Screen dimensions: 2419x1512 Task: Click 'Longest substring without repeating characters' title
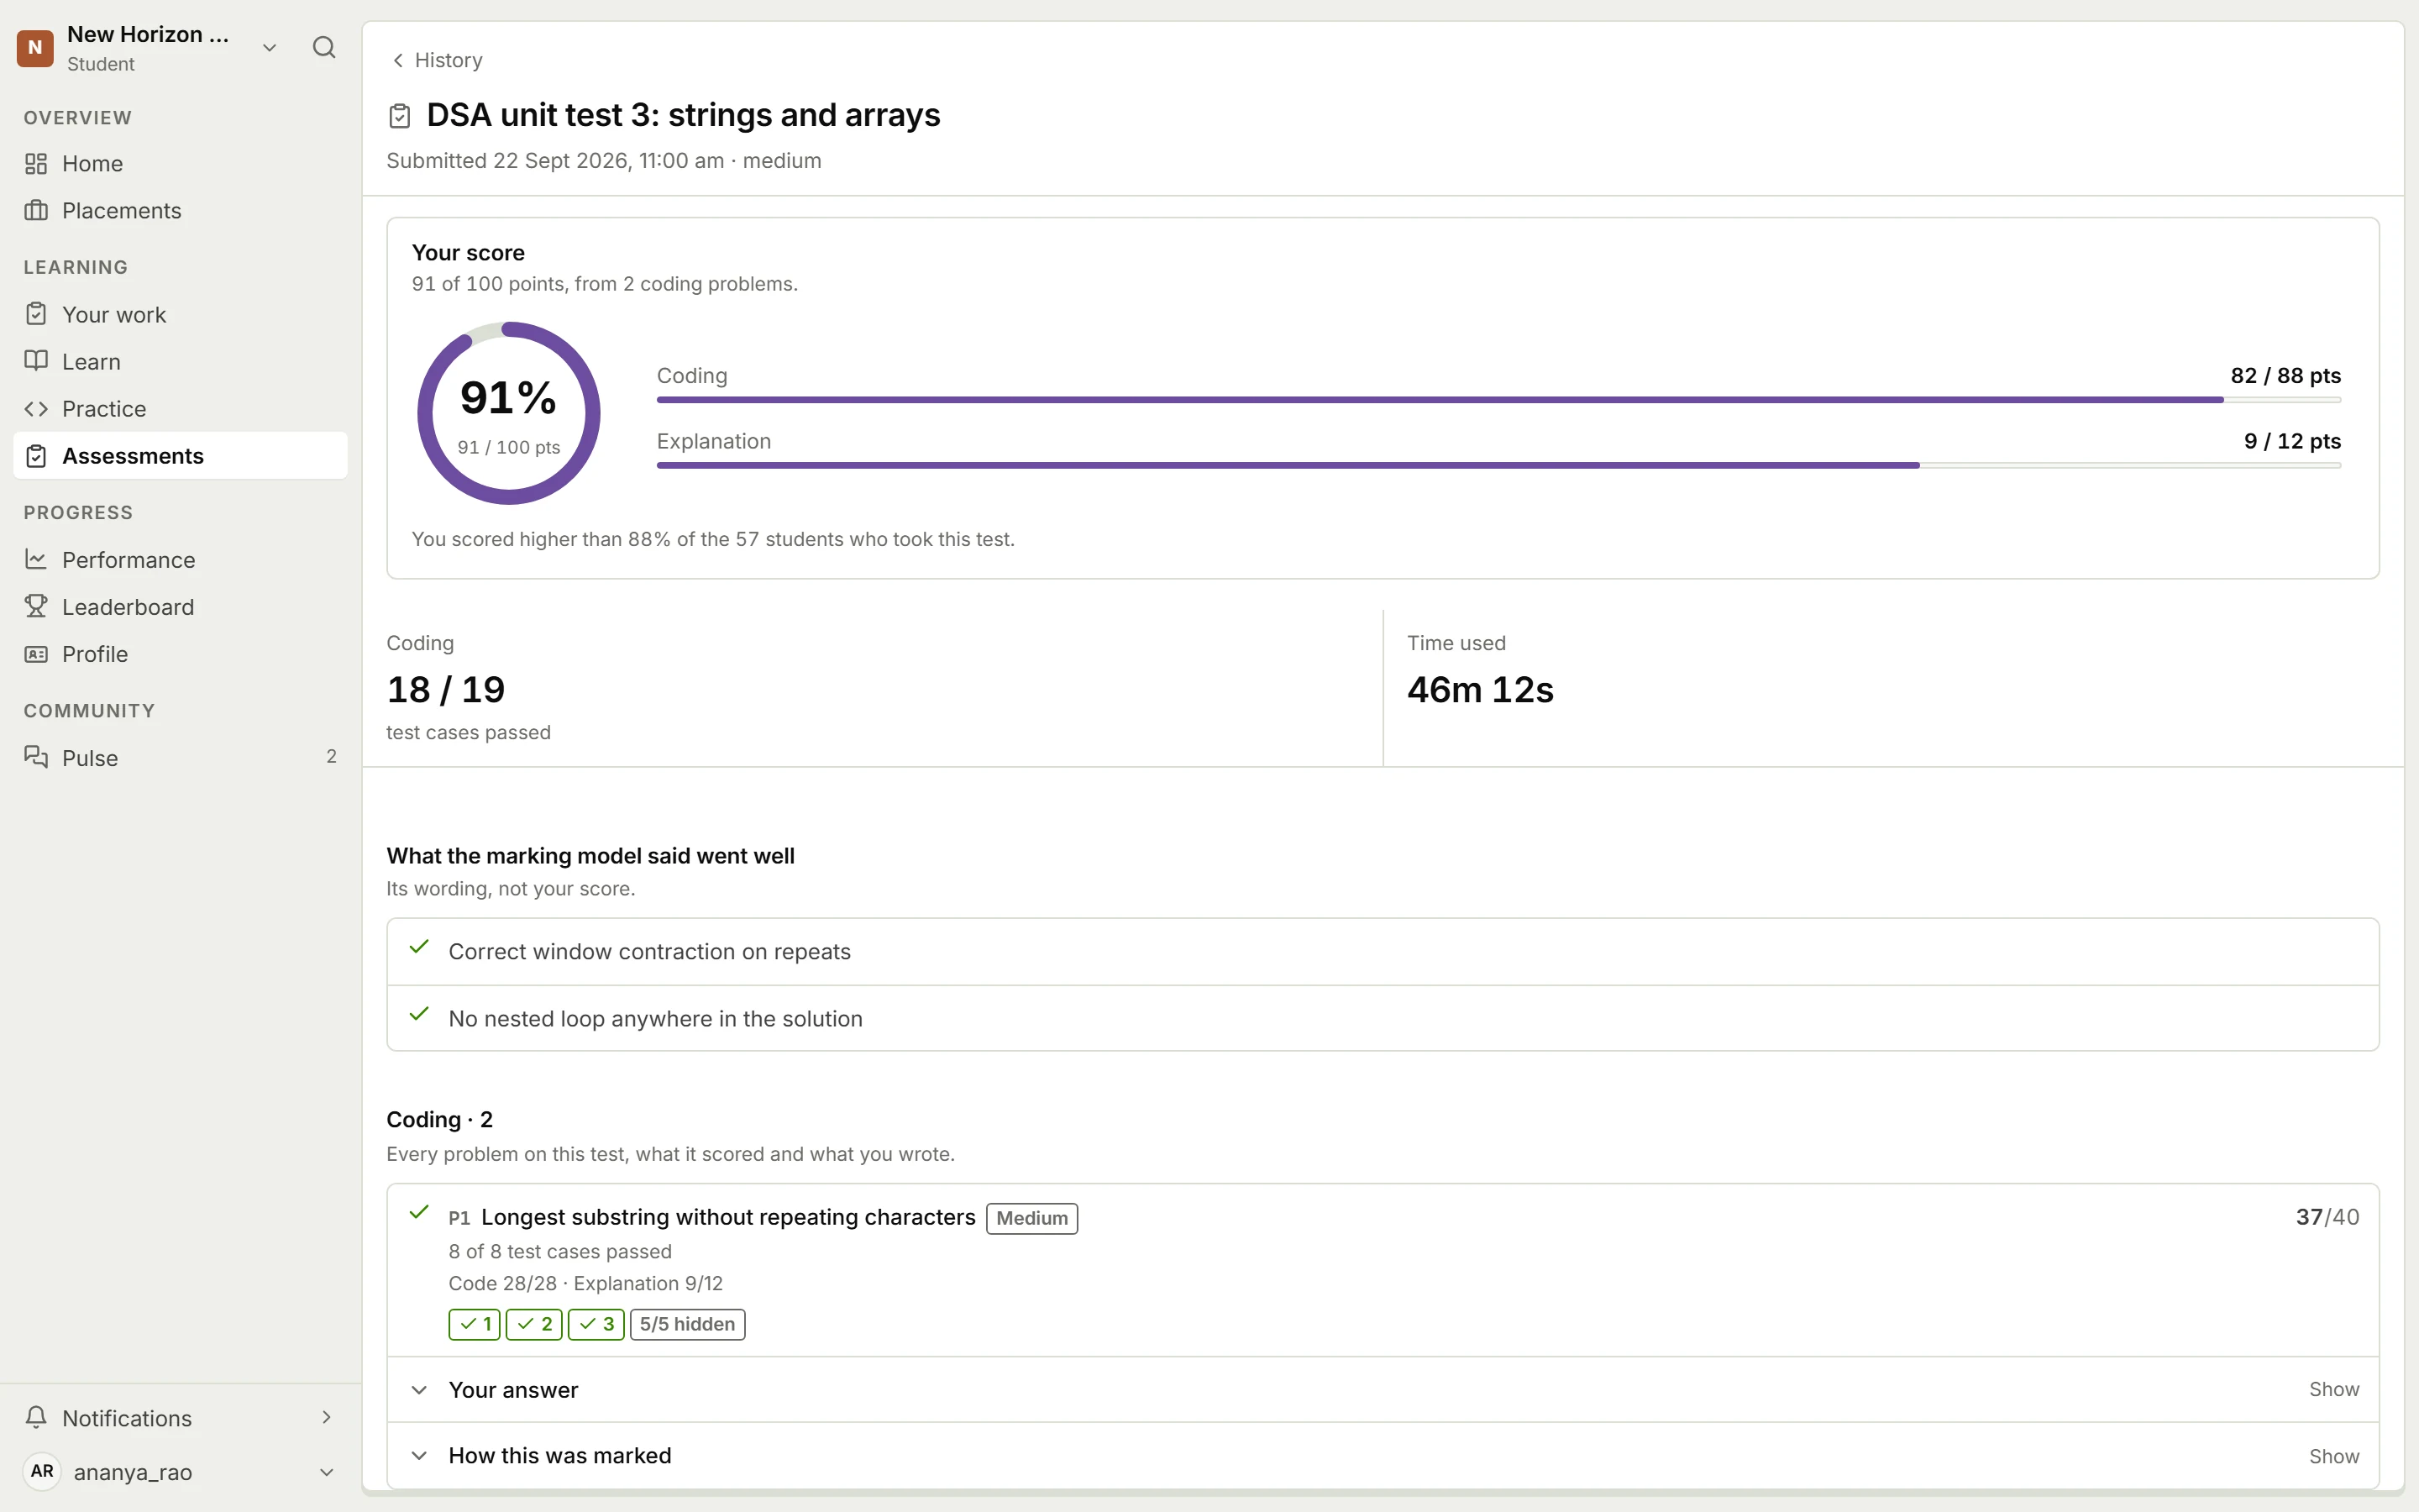(727, 1217)
